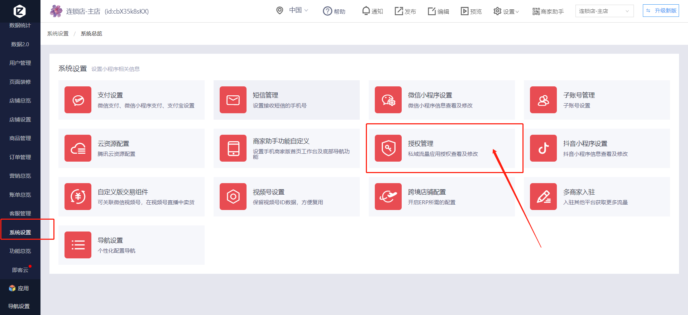Click the 云资源配置 cloud icon
688x315 pixels.
click(x=78, y=148)
